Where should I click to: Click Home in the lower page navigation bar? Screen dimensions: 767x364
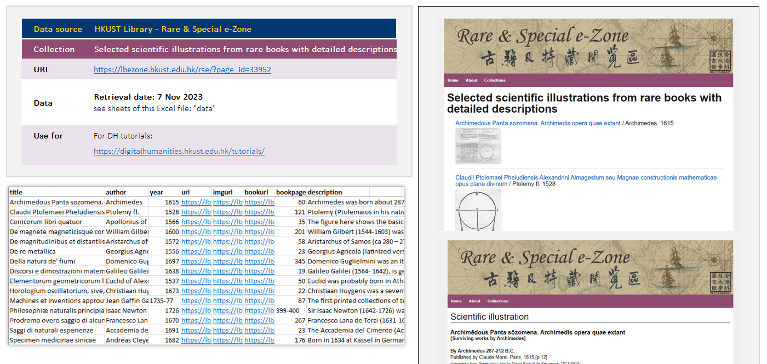pyautogui.click(x=456, y=301)
